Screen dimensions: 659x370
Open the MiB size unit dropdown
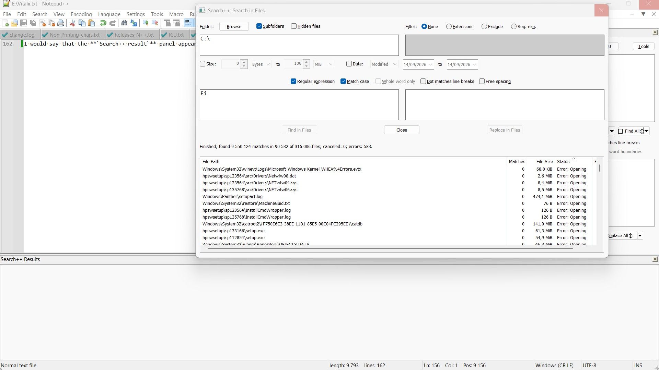(x=324, y=64)
